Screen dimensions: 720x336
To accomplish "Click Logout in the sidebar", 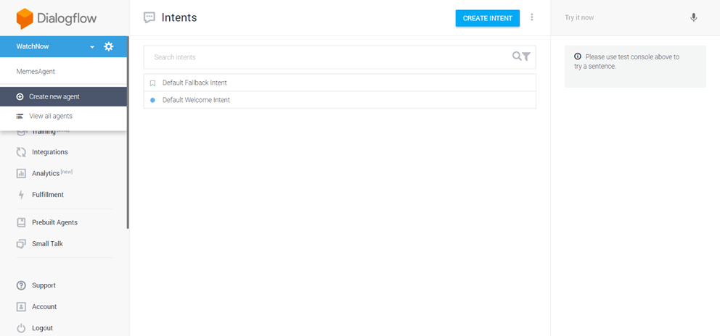I will (42, 328).
